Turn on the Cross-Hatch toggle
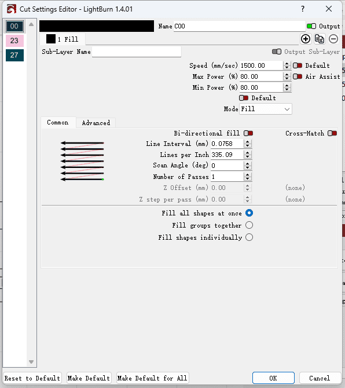Viewport: 345px width, 388px height. (x=332, y=133)
